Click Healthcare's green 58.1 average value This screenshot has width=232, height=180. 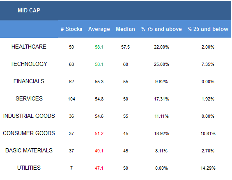[99, 47]
